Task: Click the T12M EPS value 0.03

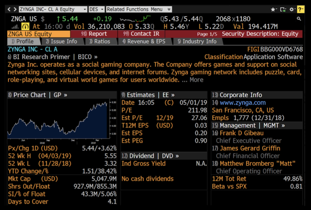Action: click(x=201, y=125)
